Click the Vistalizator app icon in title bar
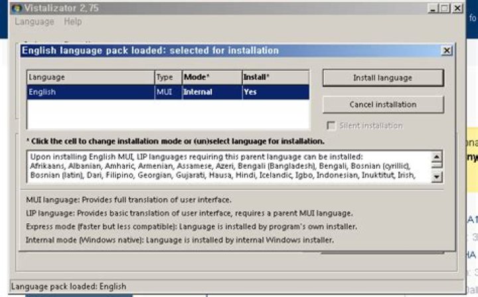Viewport: 478px width, 297px height. click(x=17, y=8)
